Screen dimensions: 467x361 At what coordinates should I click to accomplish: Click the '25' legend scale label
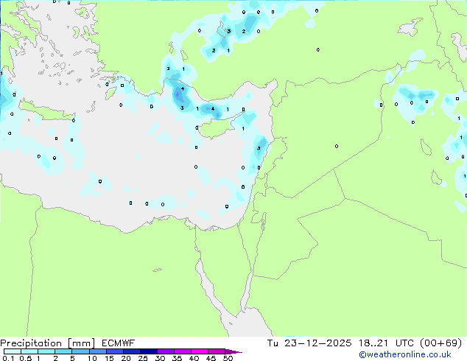point(143,358)
